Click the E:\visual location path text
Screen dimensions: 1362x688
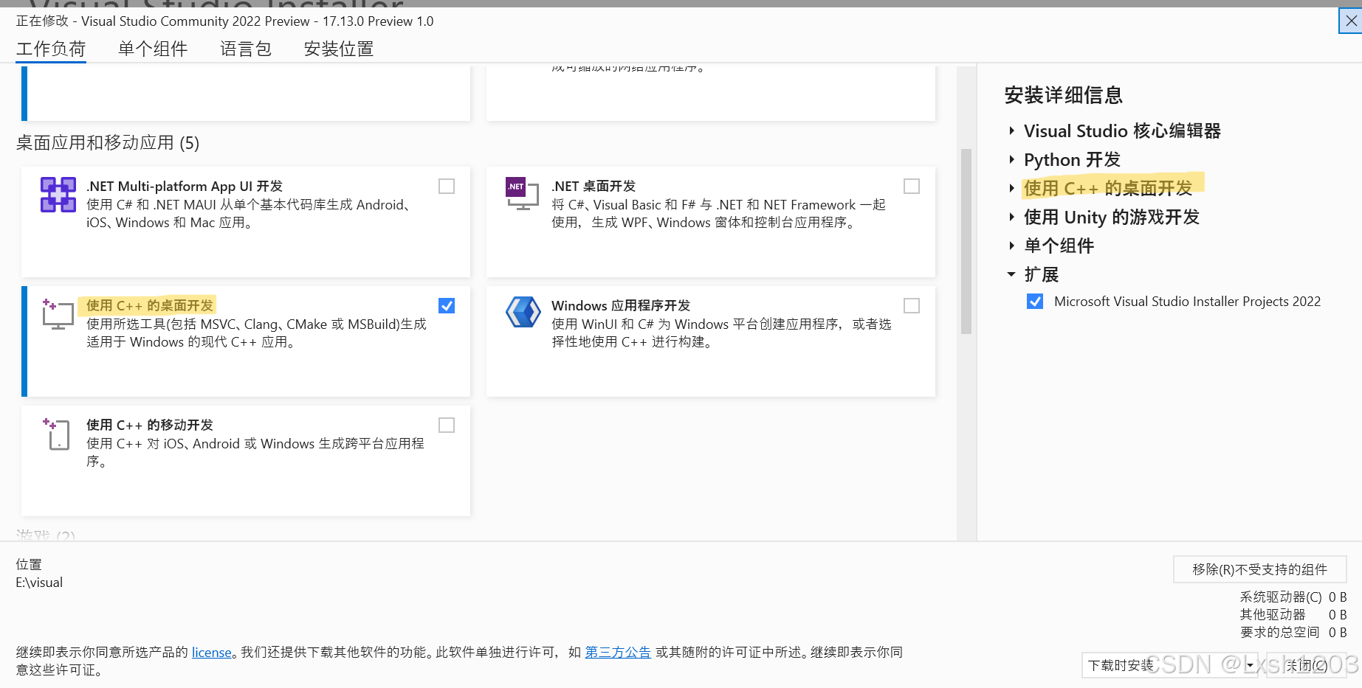click(x=39, y=583)
